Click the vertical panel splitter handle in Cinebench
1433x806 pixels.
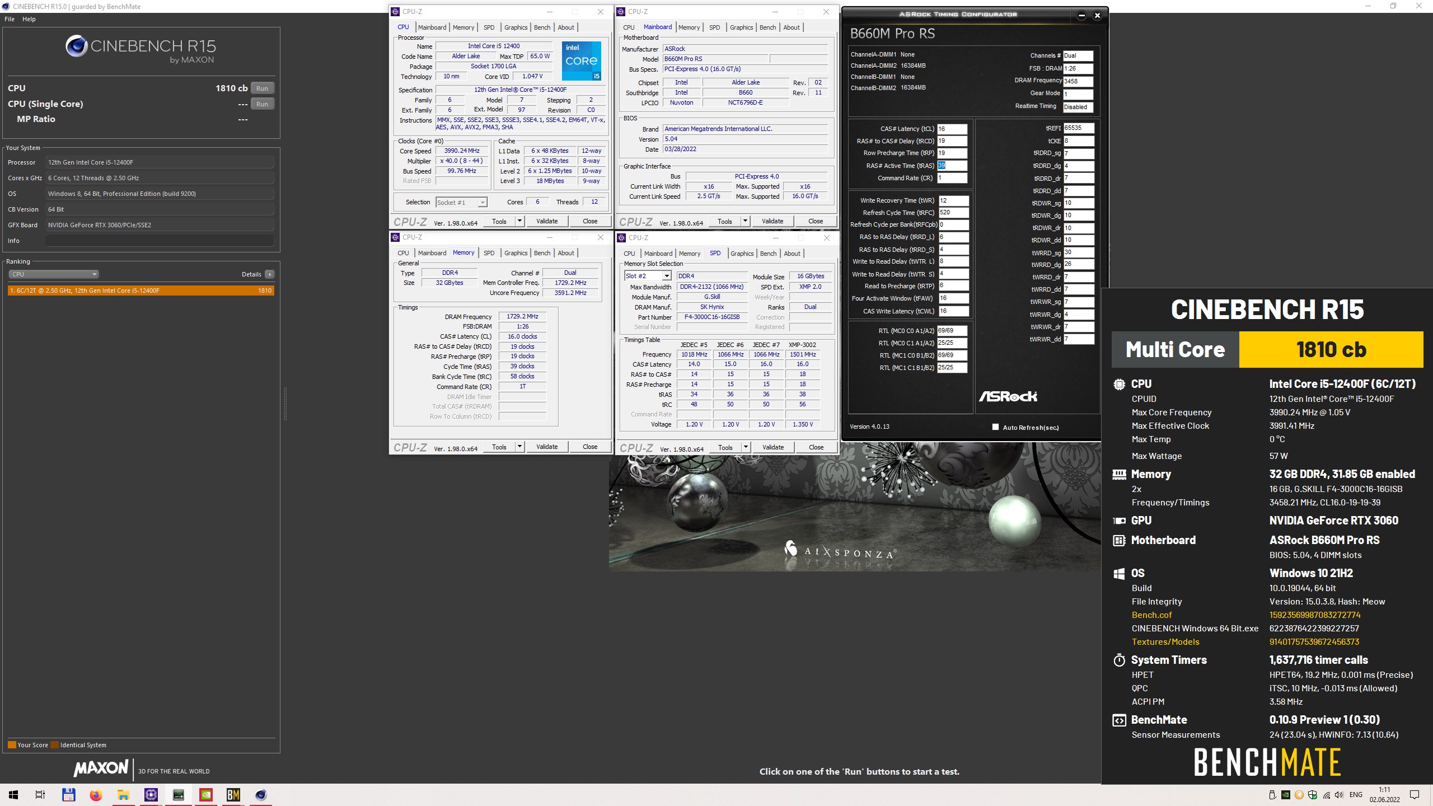coord(285,403)
